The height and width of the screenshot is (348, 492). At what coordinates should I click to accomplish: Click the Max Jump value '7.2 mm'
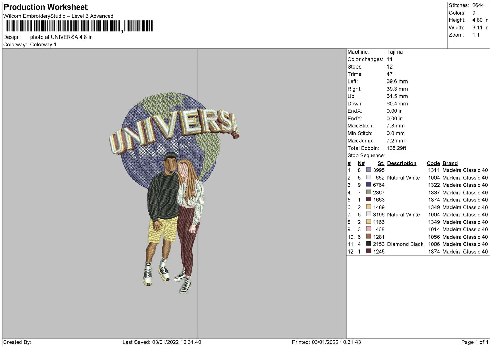[396, 141]
